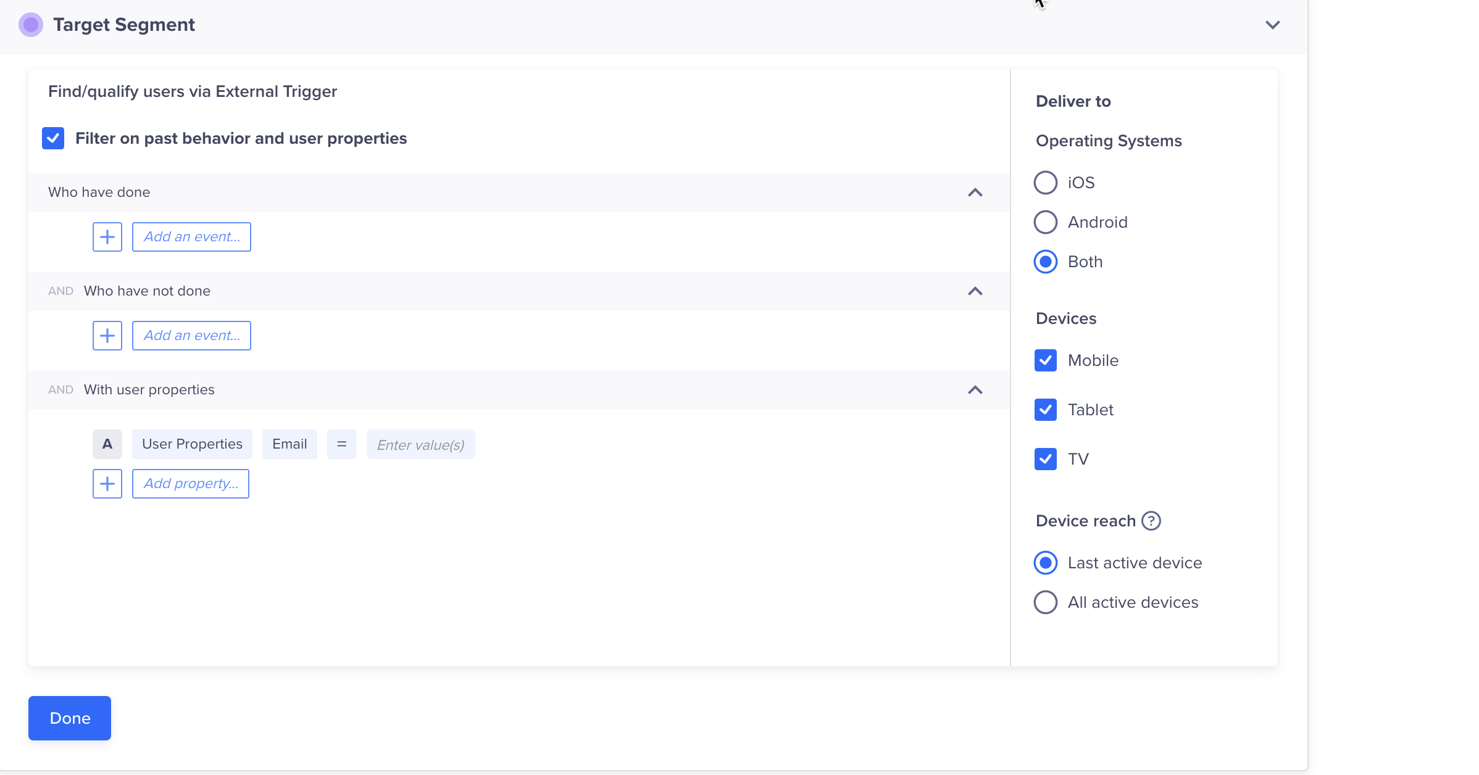Click the purple Target Segment step icon
Image resolution: width=1479 pixels, height=775 pixels.
[31, 25]
